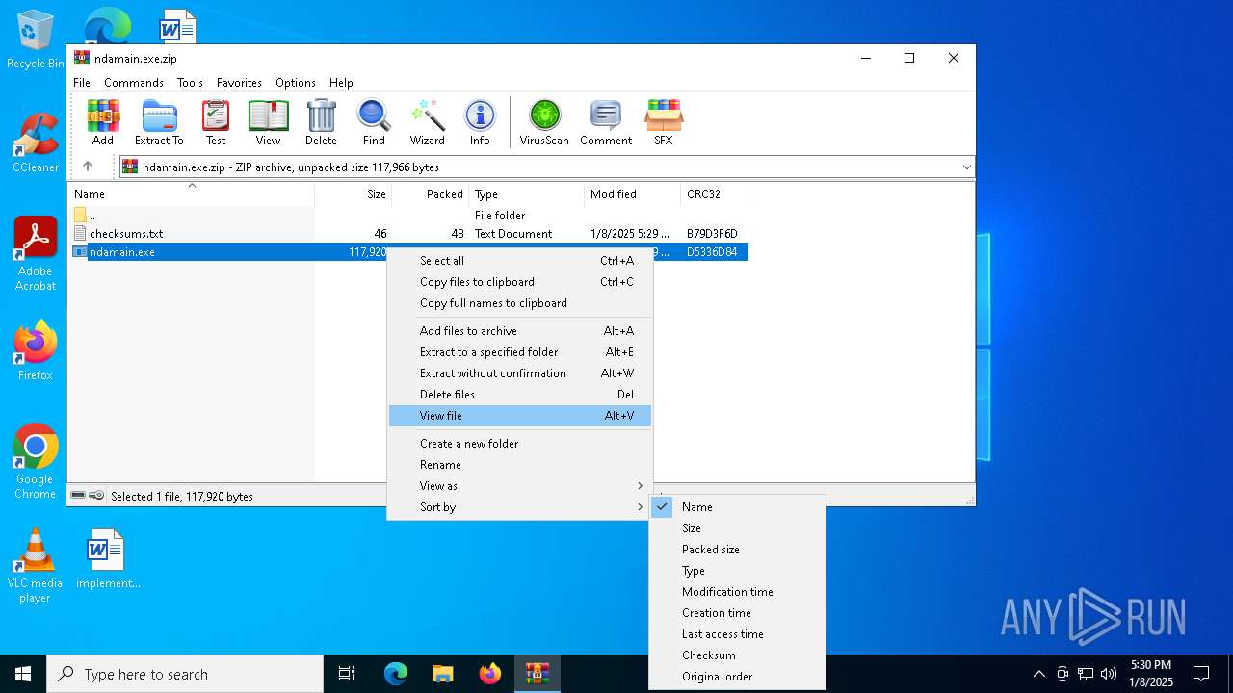Choose Copy full names to clipboard
The image size is (1233, 693).
[x=520, y=303]
